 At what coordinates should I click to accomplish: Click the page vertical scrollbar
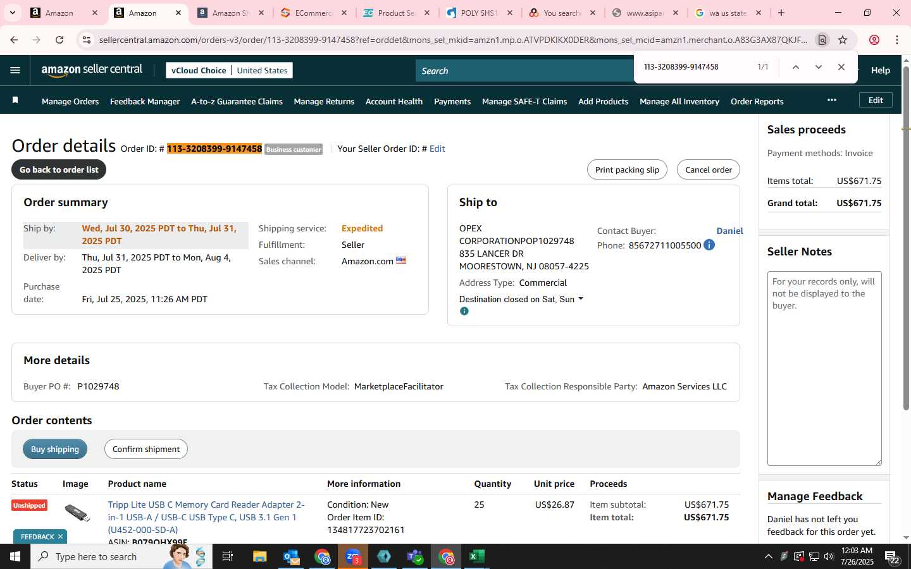click(x=906, y=237)
